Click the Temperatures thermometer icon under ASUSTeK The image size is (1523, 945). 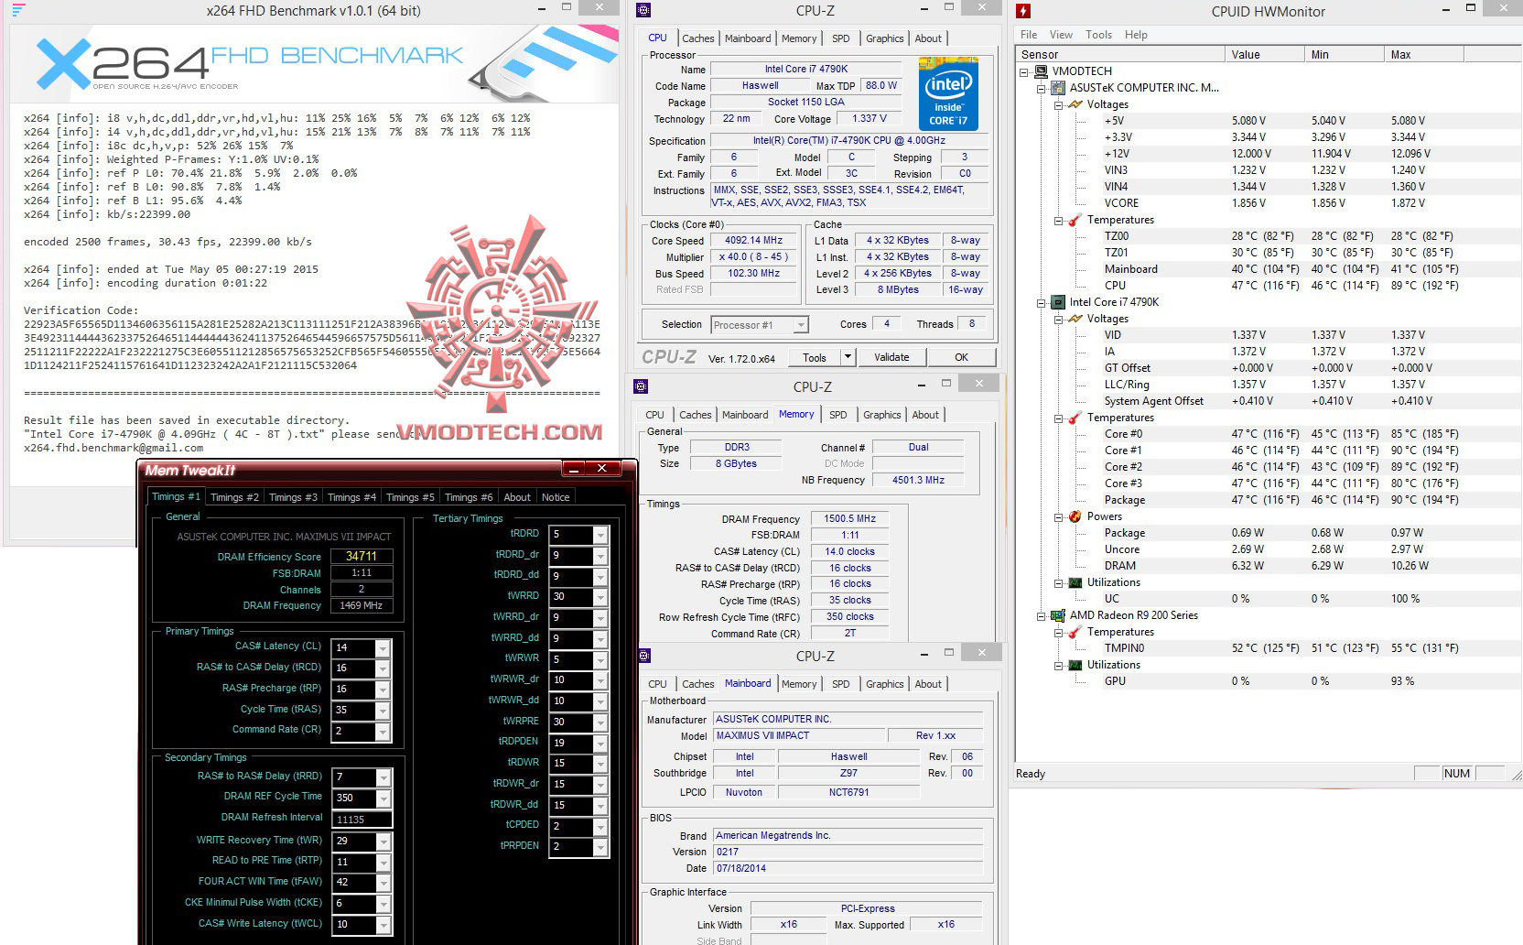click(x=1076, y=220)
